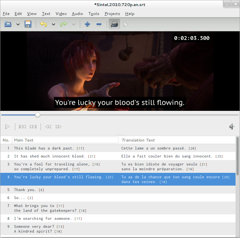Screen dimensions: 240x238
Task: Click the video frame showing the girl
Action: [x=120, y=71]
